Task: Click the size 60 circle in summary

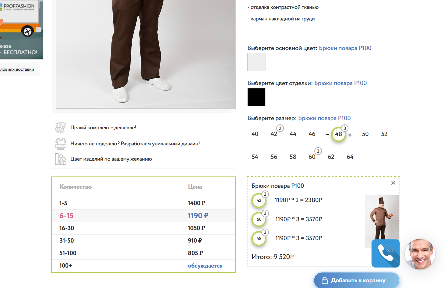Action: (x=259, y=219)
